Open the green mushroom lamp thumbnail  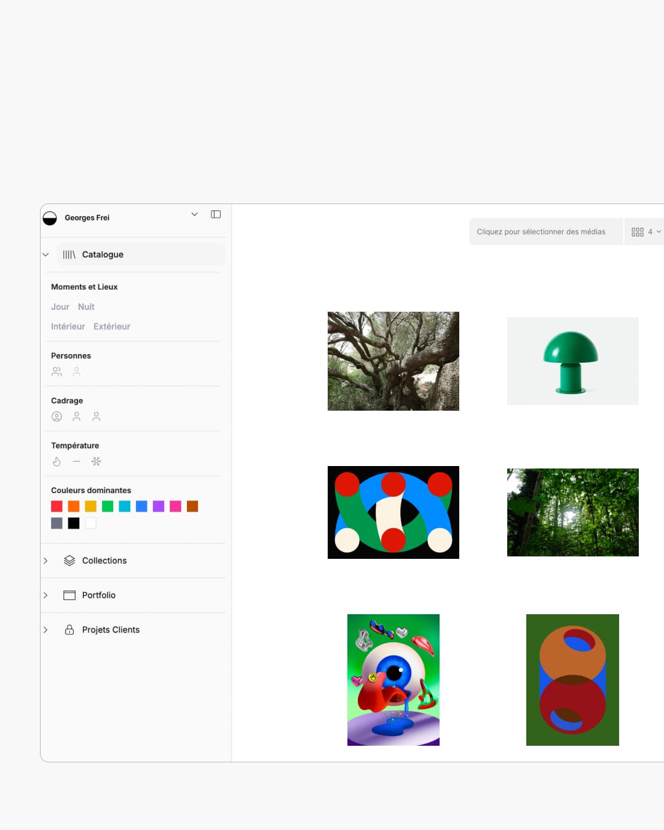pos(572,362)
